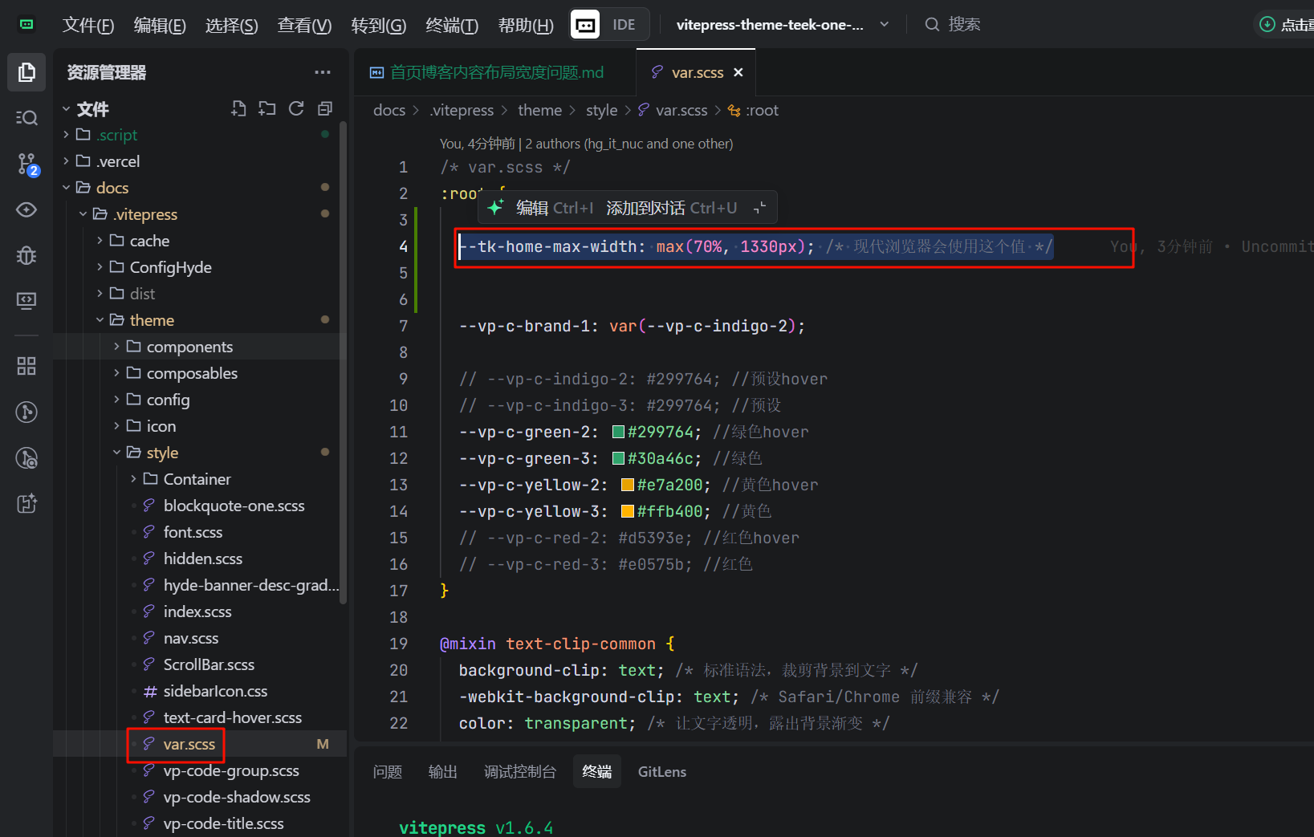1314x837 pixels.
Task: Switch to the 问题 panel tab
Action: coord(388,771)
